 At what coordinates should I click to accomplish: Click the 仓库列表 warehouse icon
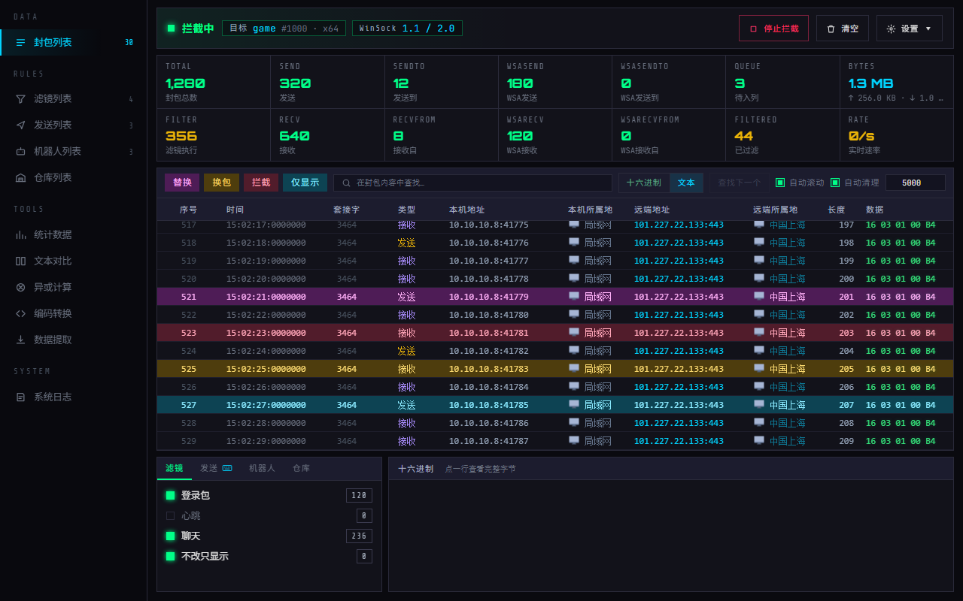20,177
